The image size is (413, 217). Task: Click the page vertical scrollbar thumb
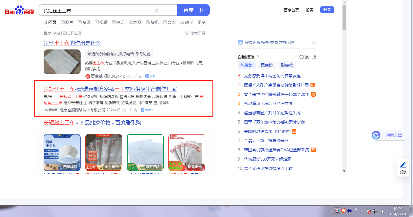pos(344,17)
